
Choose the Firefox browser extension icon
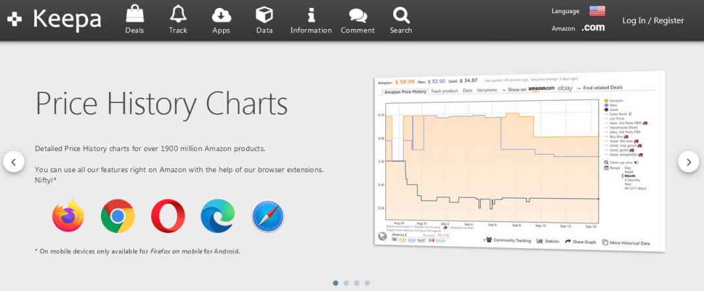(68, 216)
